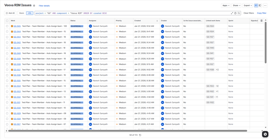Click creator avatar in GG-927 row
The image size is (270, 139).
click(163, 124)
